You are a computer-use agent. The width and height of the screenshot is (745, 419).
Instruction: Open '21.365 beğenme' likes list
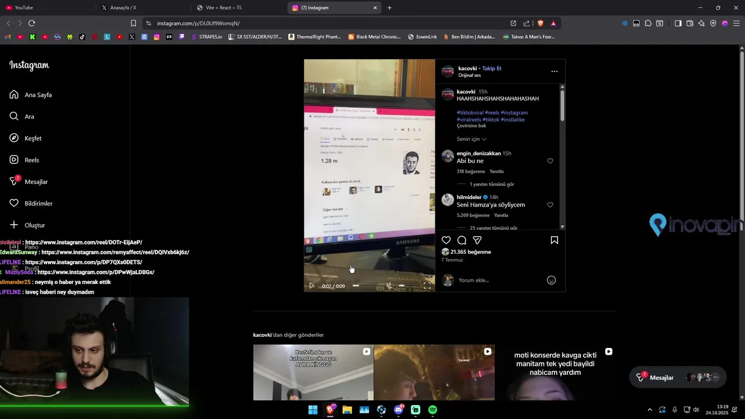pyautogui.click(x=471, y=252)
